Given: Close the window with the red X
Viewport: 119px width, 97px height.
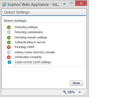Looking at the screenshot, I should [81, 3].
